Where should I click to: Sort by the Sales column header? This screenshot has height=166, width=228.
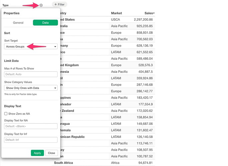pos(149,13)
